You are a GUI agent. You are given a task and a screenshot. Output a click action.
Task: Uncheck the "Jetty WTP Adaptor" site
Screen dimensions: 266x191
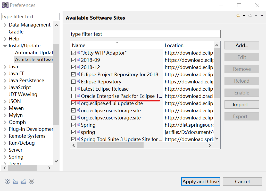click(73, 53)
